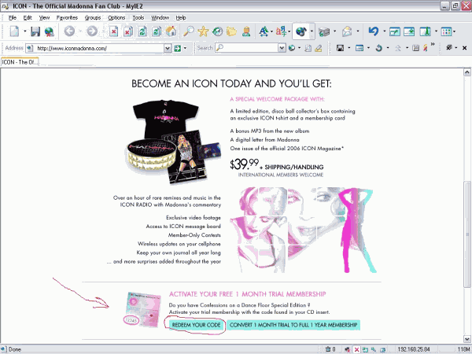The image size is (472, 354).
Task: Click the Stop page icon with red X
Action: click(113, 31)
